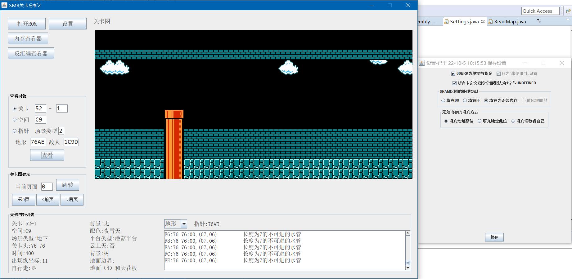This screenshot has height=279, width=572.
Task: Click the level map preview image
Action: pyautogui.click(x=254, y=104)
